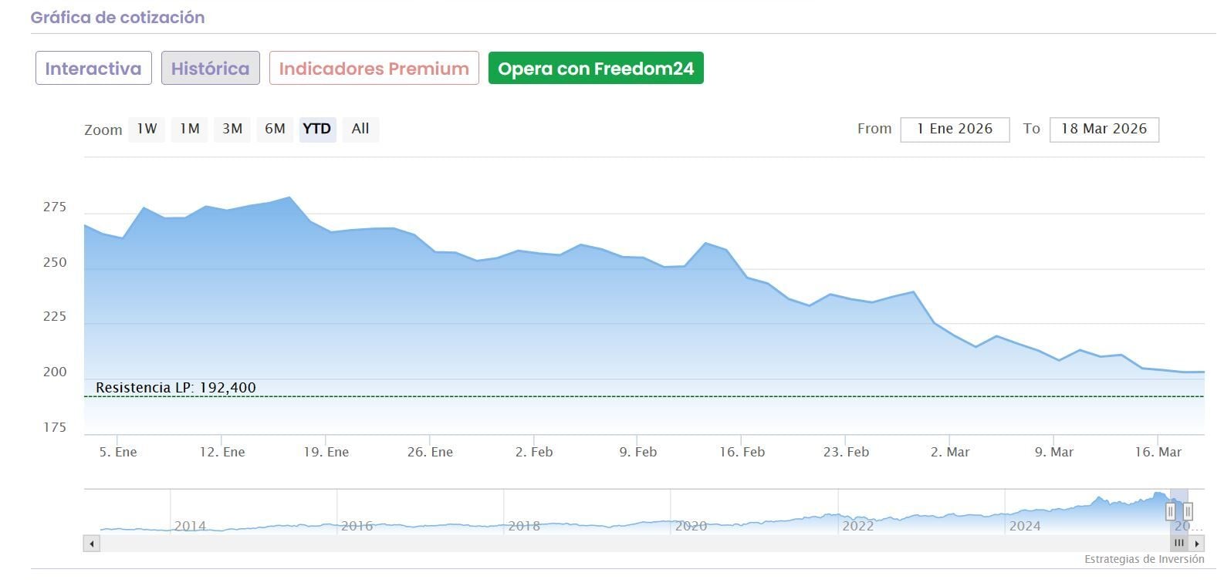This screenshot has height=586, width=1224.
Task: Set zoom range to 1W
Action: tap(147, 129)
